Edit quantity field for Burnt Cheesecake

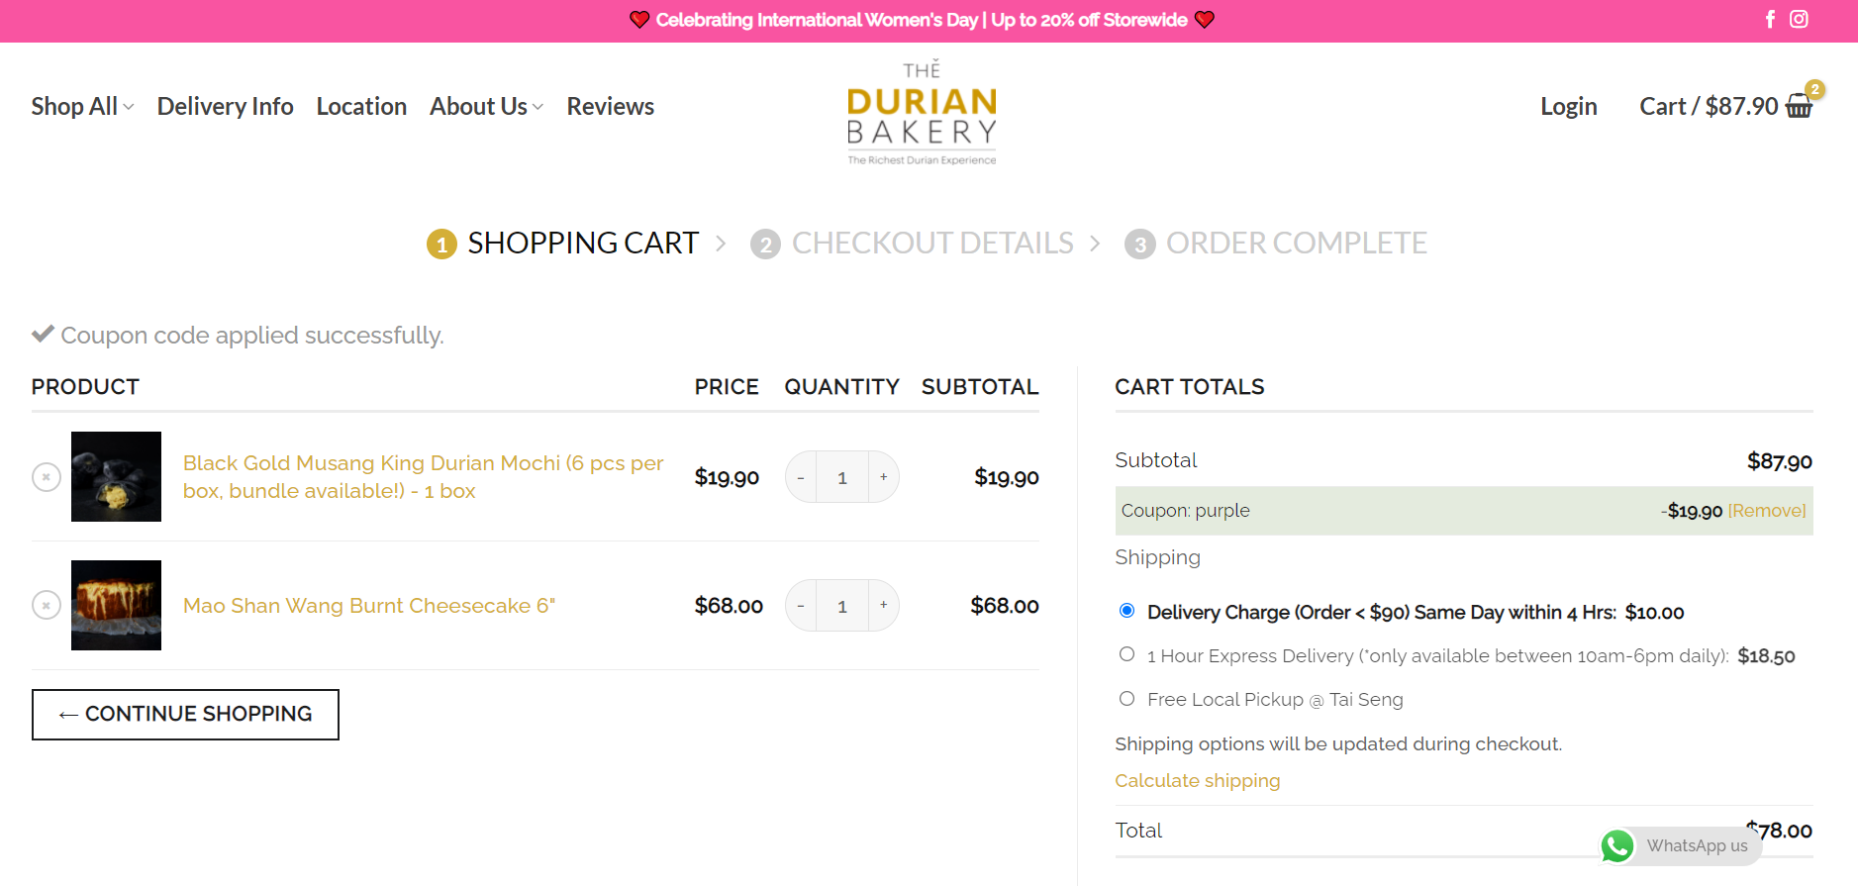point(842,605)
